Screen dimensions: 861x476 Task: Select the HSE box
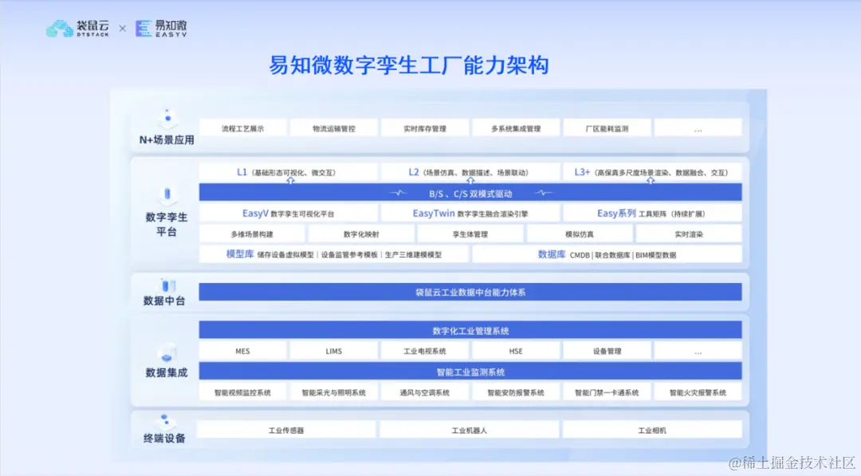(x=516, y=351)
